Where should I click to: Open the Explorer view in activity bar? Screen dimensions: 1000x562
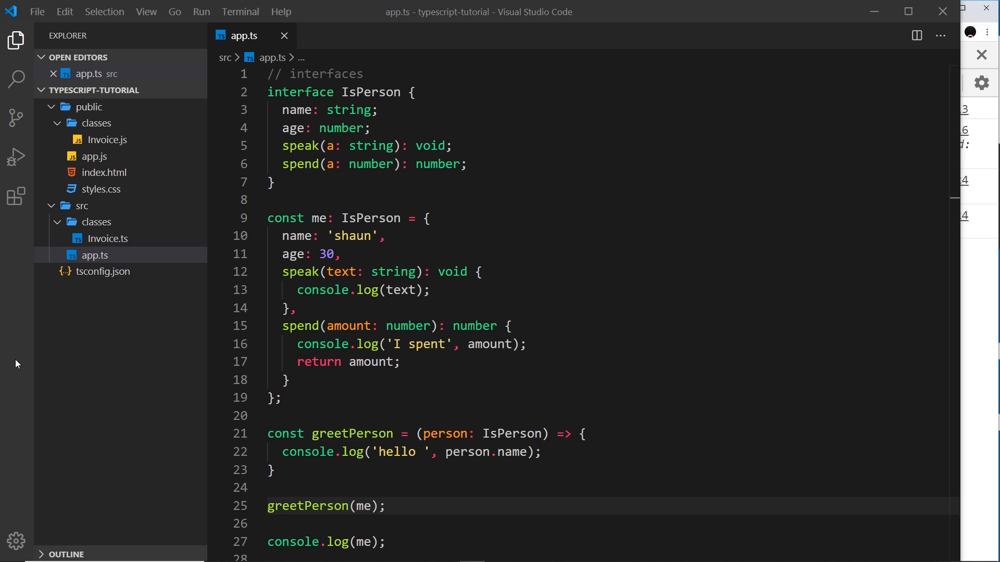pyautogui.click(x=16, y=41)
